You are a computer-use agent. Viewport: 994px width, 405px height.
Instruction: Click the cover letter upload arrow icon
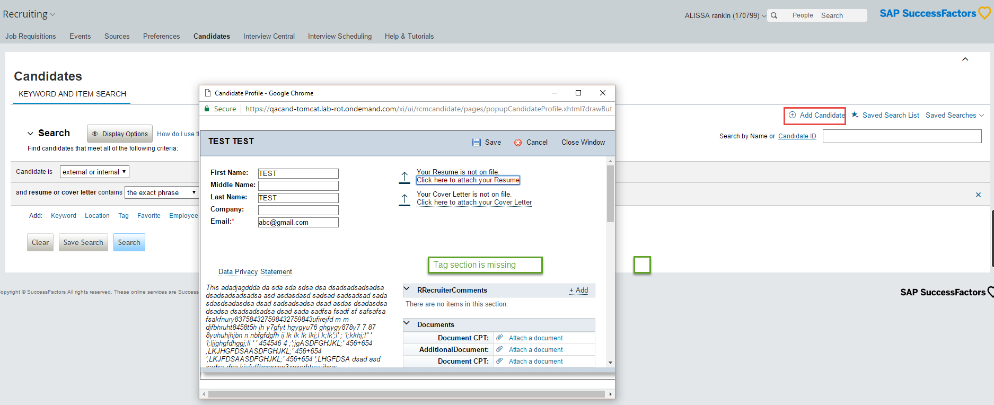tap(404, 200)
